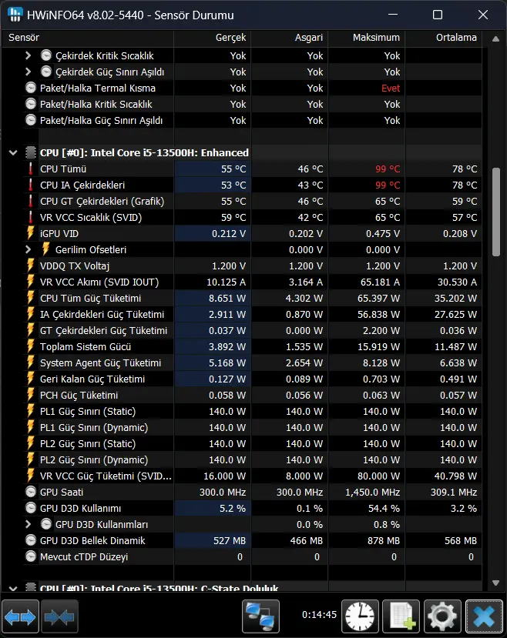Click lightning icon beside PCH Güç Tüketimi
507x638 pixels.
coord(31,395)
